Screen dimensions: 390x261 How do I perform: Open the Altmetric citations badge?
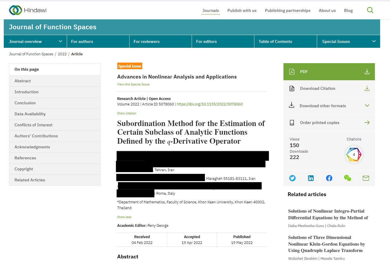[x=354, y=154]
